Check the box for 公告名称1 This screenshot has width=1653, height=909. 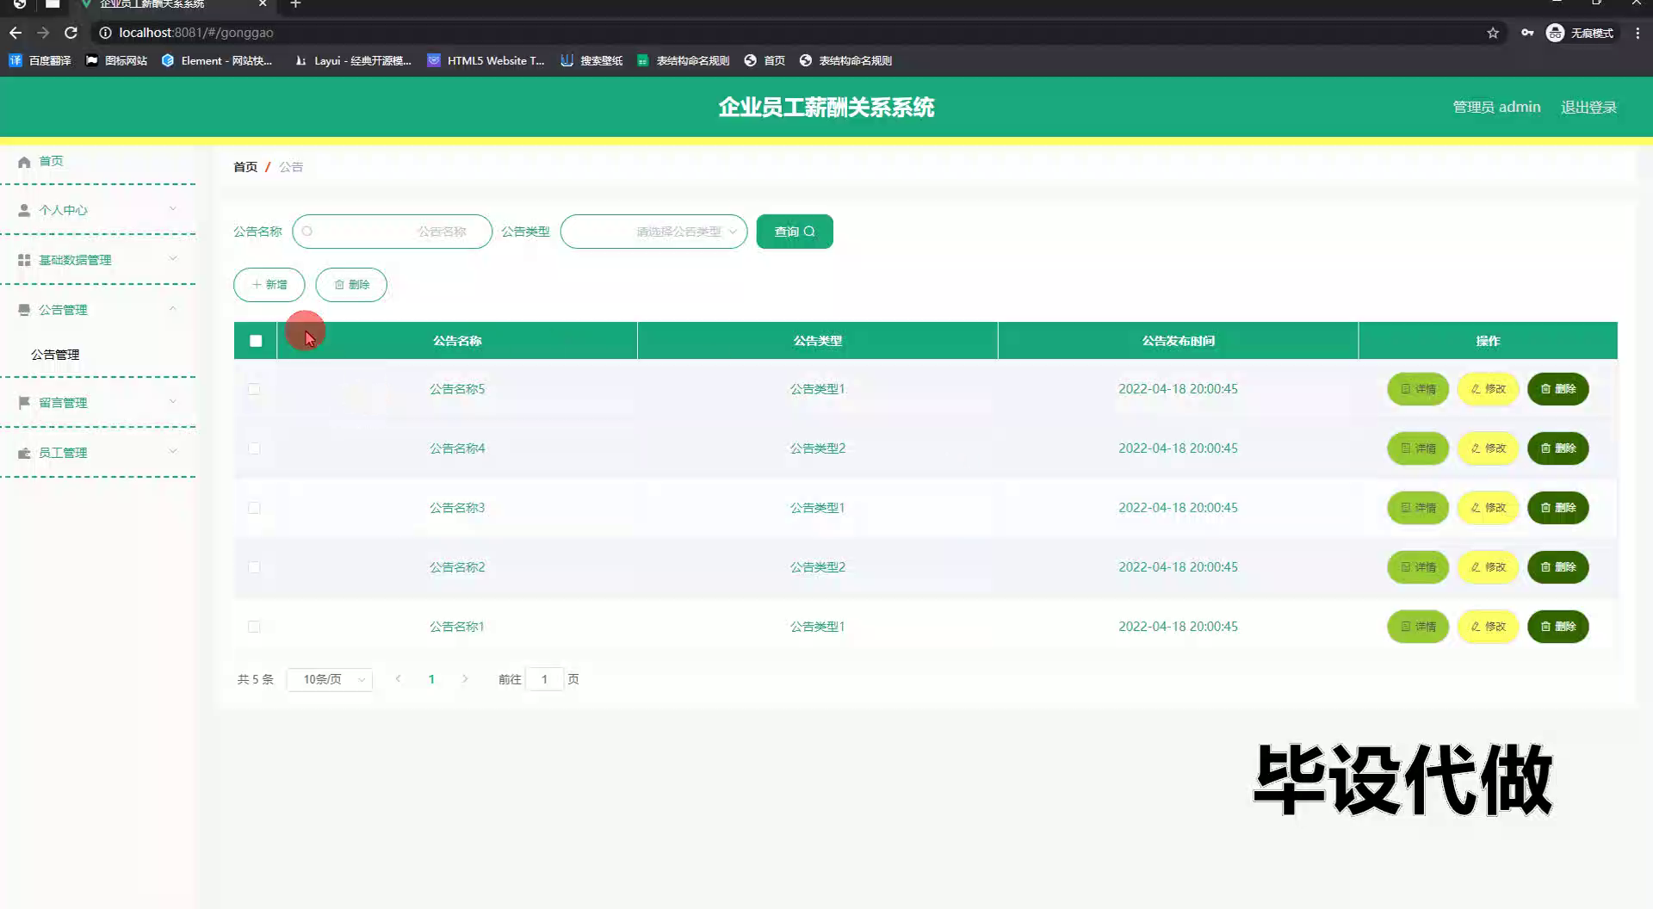pyautogui.click(x=254, y=627)
